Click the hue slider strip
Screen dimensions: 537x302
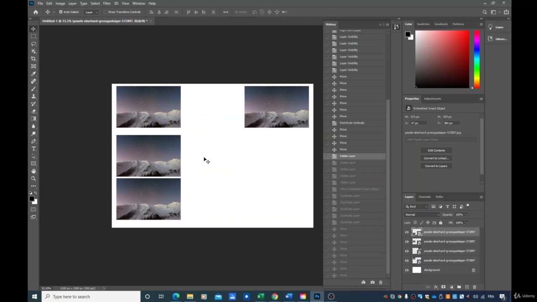click(x=477, y=59)
